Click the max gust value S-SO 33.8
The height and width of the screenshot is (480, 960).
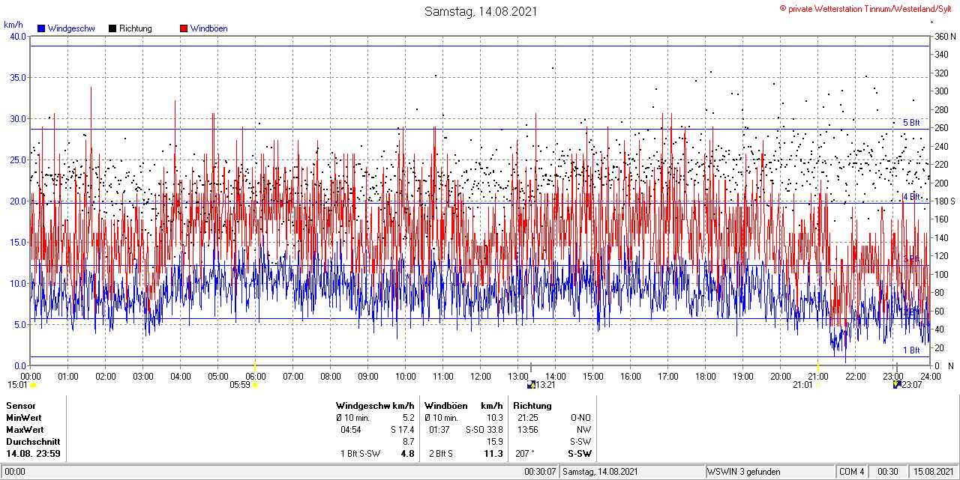(484, 430)
